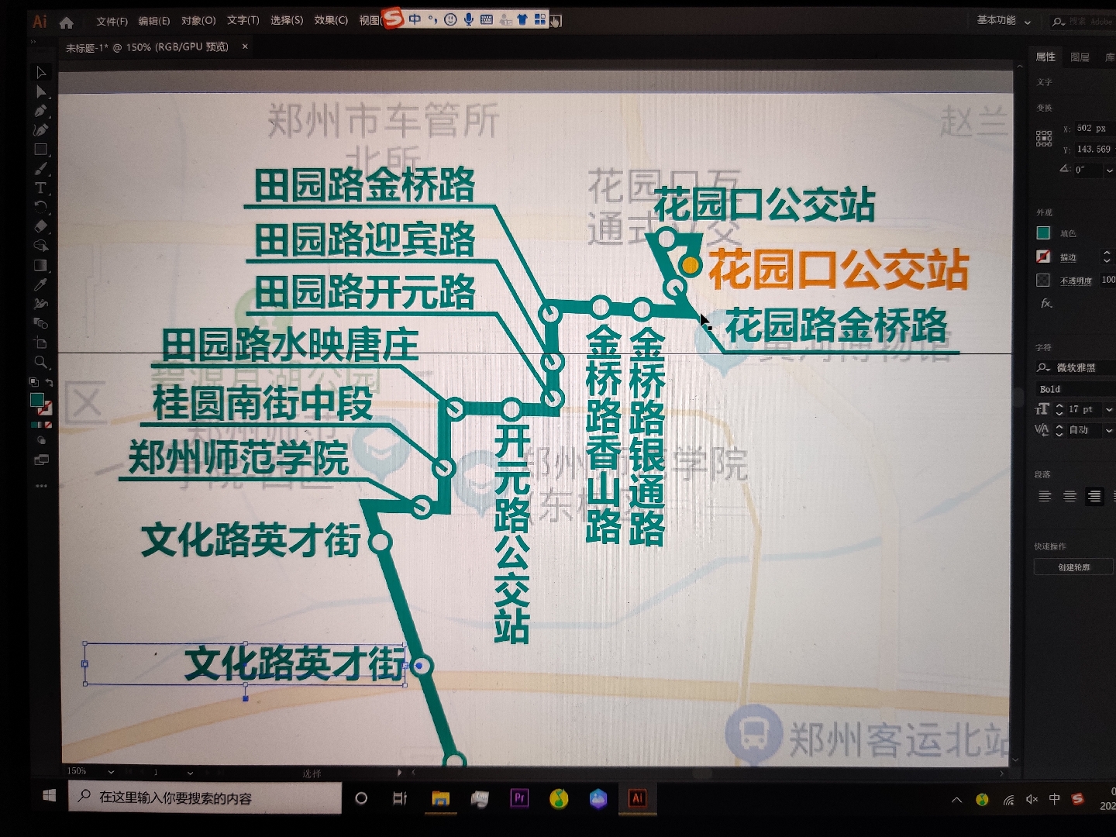
Task: Open the font style Bold dropdown
Action: 1076,389
